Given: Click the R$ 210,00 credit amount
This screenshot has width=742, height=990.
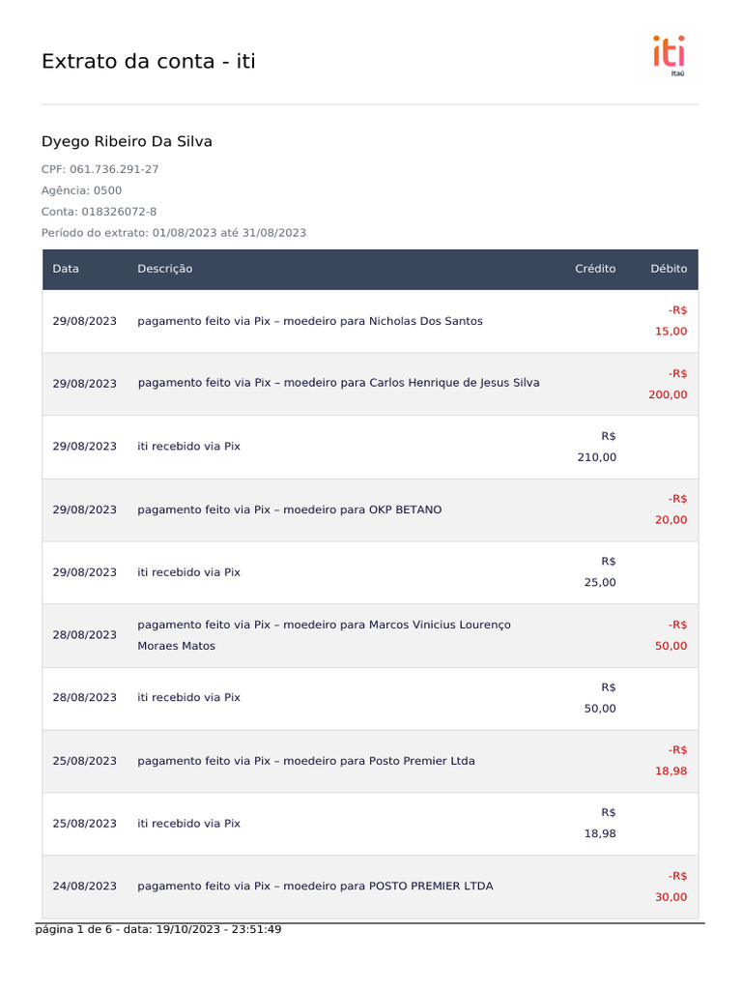Looking at the screenshot, I should [x=597, y=447].
